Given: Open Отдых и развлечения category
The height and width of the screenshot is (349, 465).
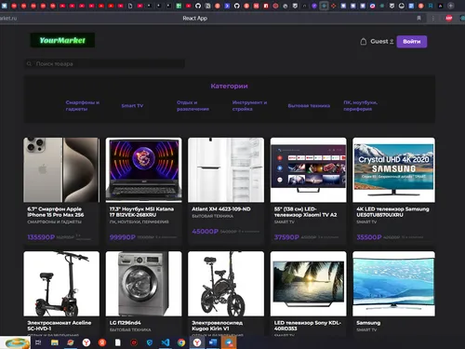Looking at the screenshot, I should click(193, 106).
